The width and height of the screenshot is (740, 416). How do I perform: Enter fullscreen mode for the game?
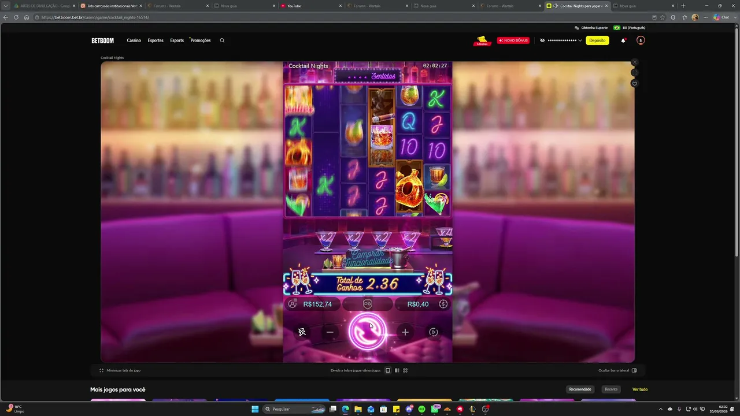click(x=634, y=73)
